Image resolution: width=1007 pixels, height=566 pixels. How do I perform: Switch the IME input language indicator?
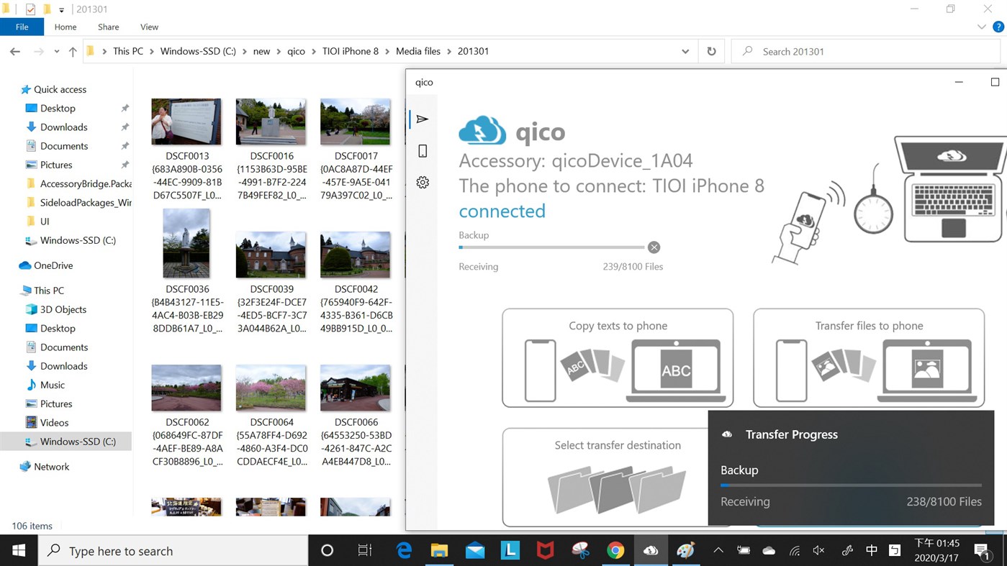coord(871,550)
